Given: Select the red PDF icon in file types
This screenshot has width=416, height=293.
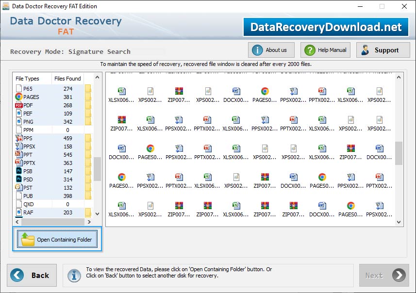Looking at the screenshot, I should coord(19,105).
